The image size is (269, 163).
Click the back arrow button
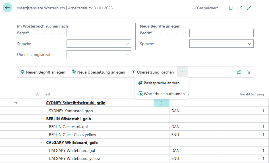tap(7, 8)
